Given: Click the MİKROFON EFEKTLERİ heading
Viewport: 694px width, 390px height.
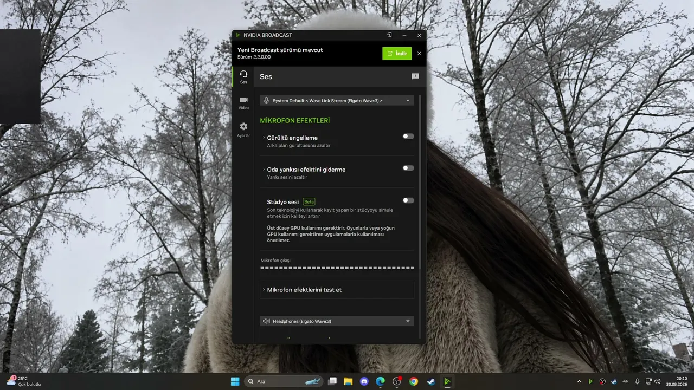Looking at the screenshot, I should [x=295, y=120].
